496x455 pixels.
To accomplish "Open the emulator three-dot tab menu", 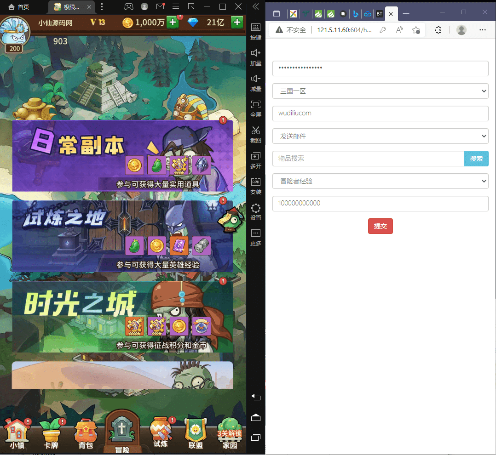I will [102, 6].
